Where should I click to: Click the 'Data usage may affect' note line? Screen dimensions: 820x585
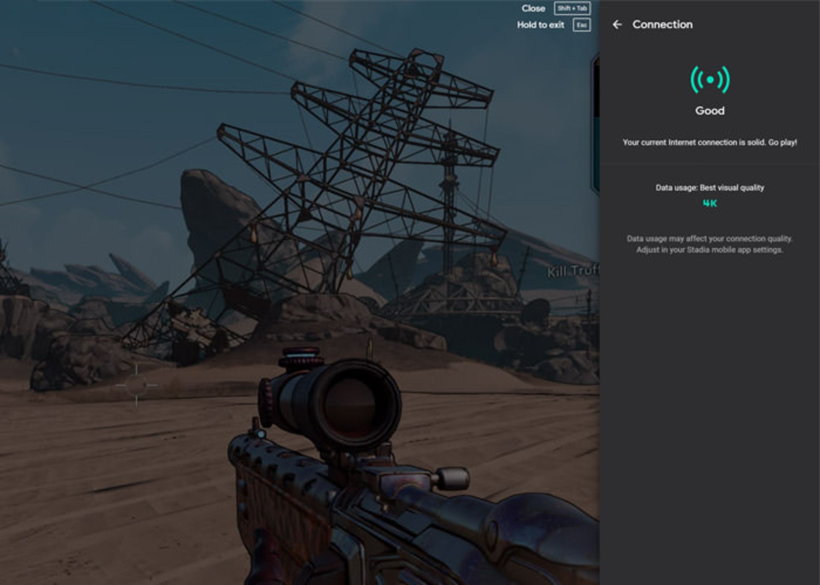click(709, 239)
